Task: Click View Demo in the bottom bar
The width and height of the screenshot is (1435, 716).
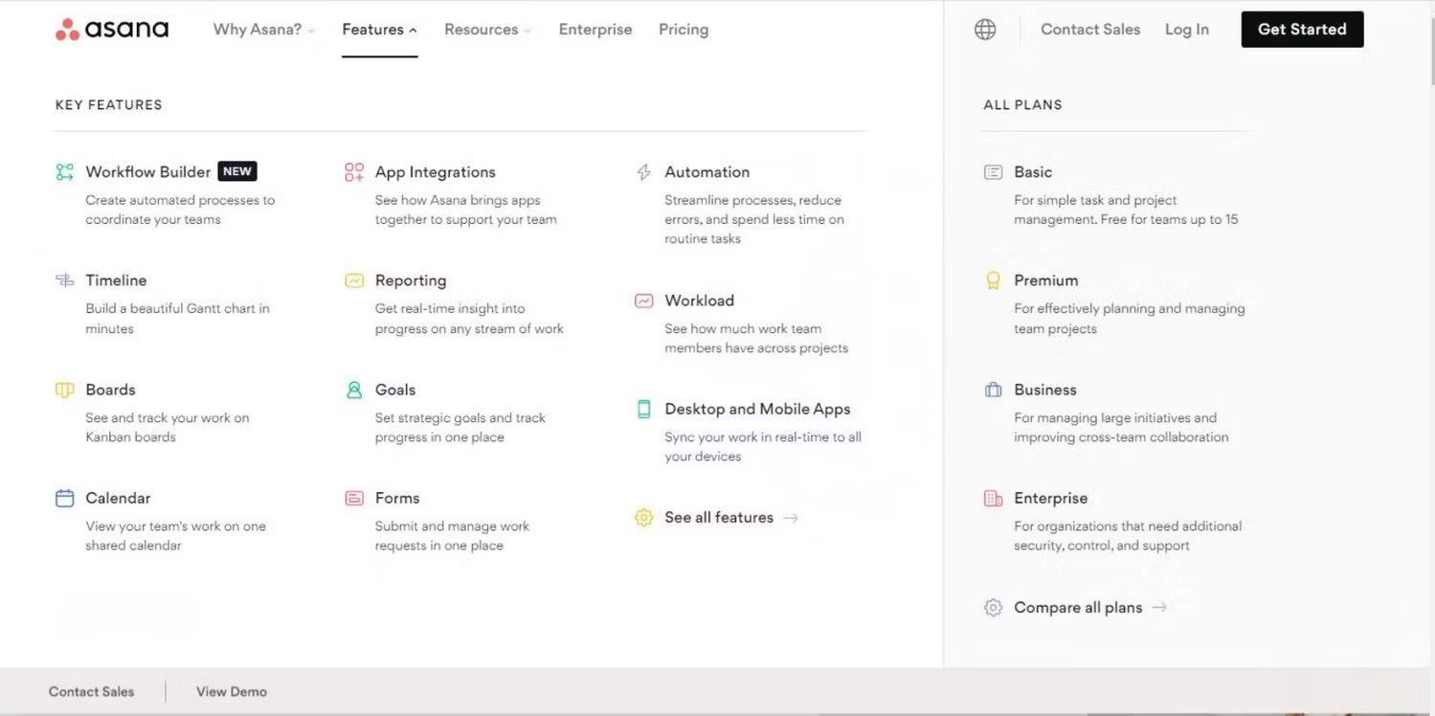Action: point(232,691)
